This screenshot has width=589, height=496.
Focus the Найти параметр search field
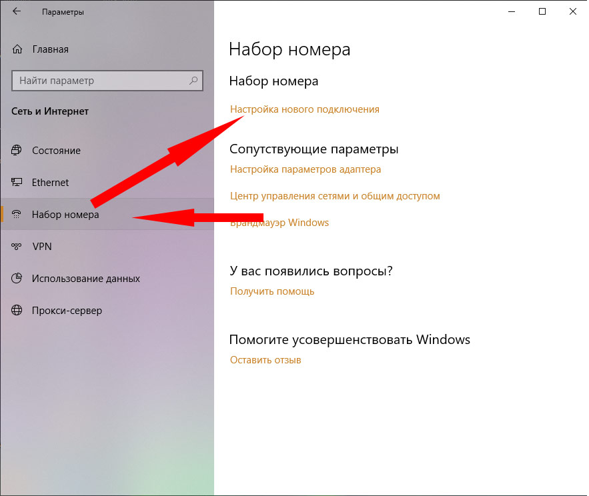point(107,81)
